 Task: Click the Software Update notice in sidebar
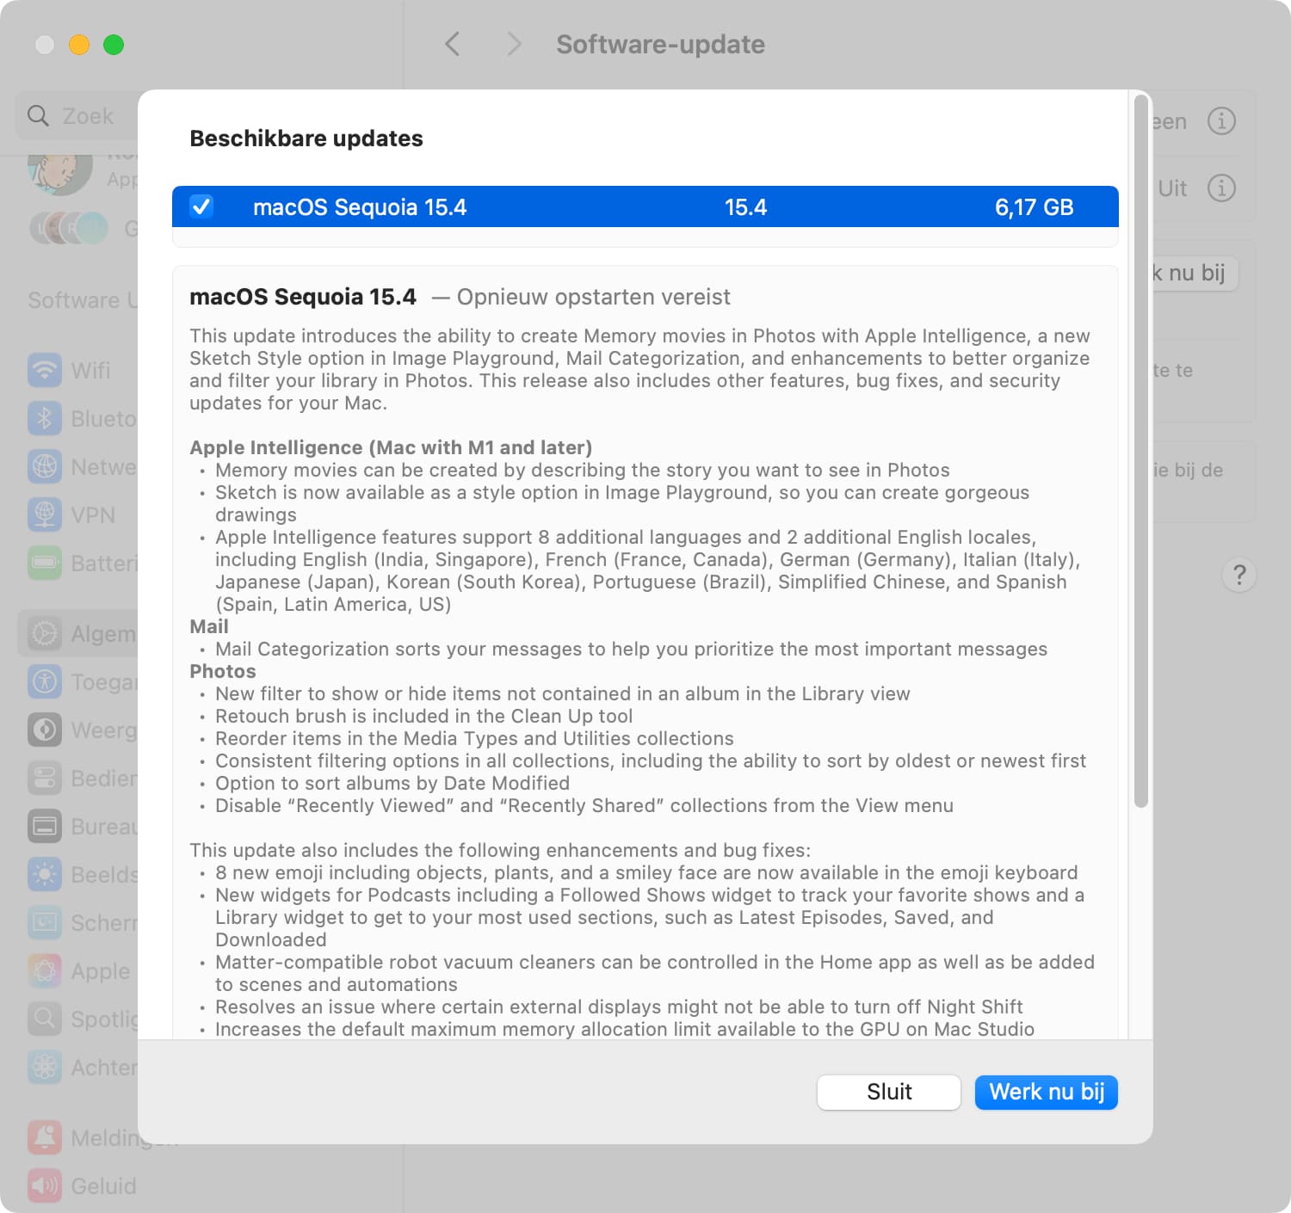point(83,300)
